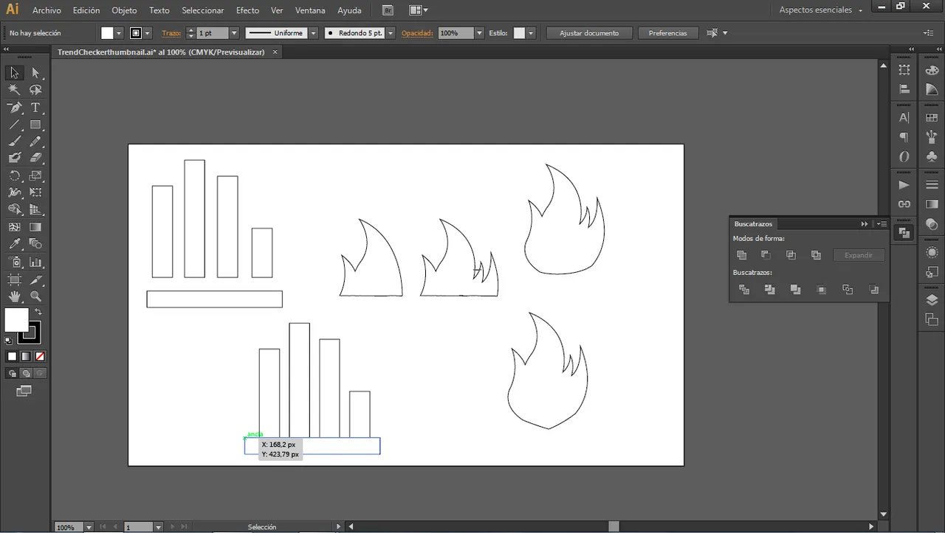Open the Aspectos esenciales workspace dropdown

click(821, 10)
